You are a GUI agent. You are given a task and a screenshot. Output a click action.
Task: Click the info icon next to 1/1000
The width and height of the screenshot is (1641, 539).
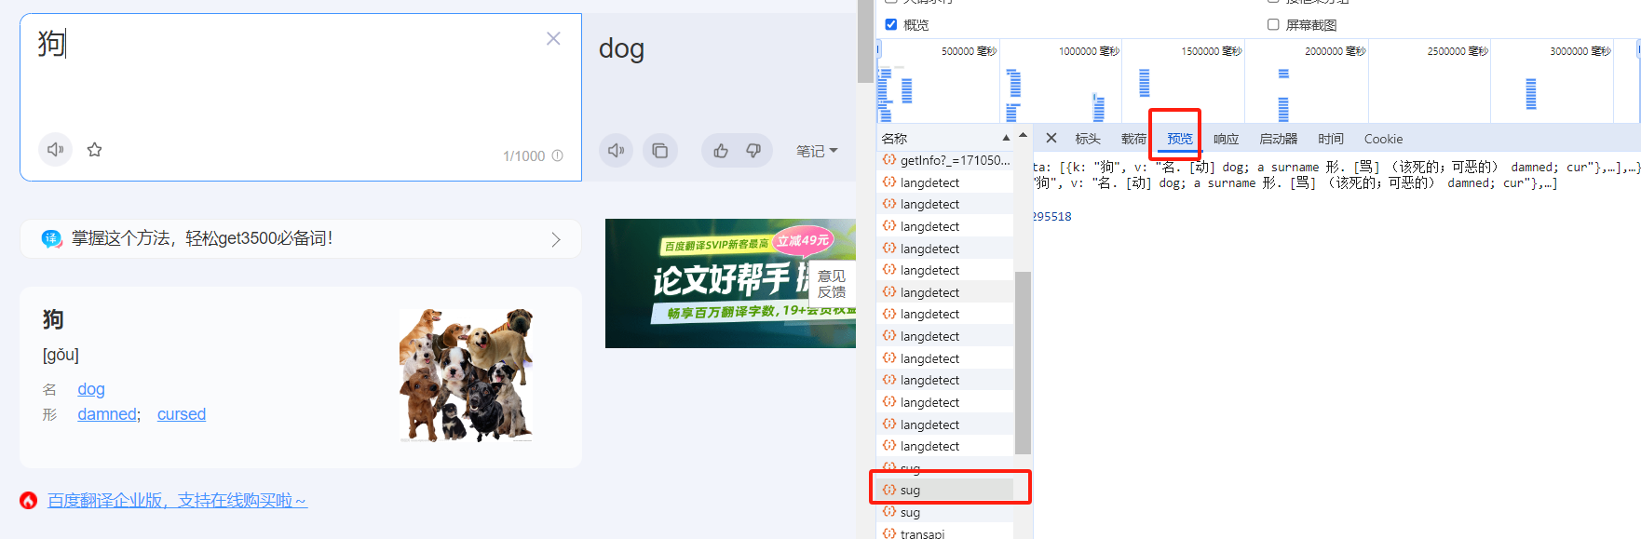click(x=557, y=155)
